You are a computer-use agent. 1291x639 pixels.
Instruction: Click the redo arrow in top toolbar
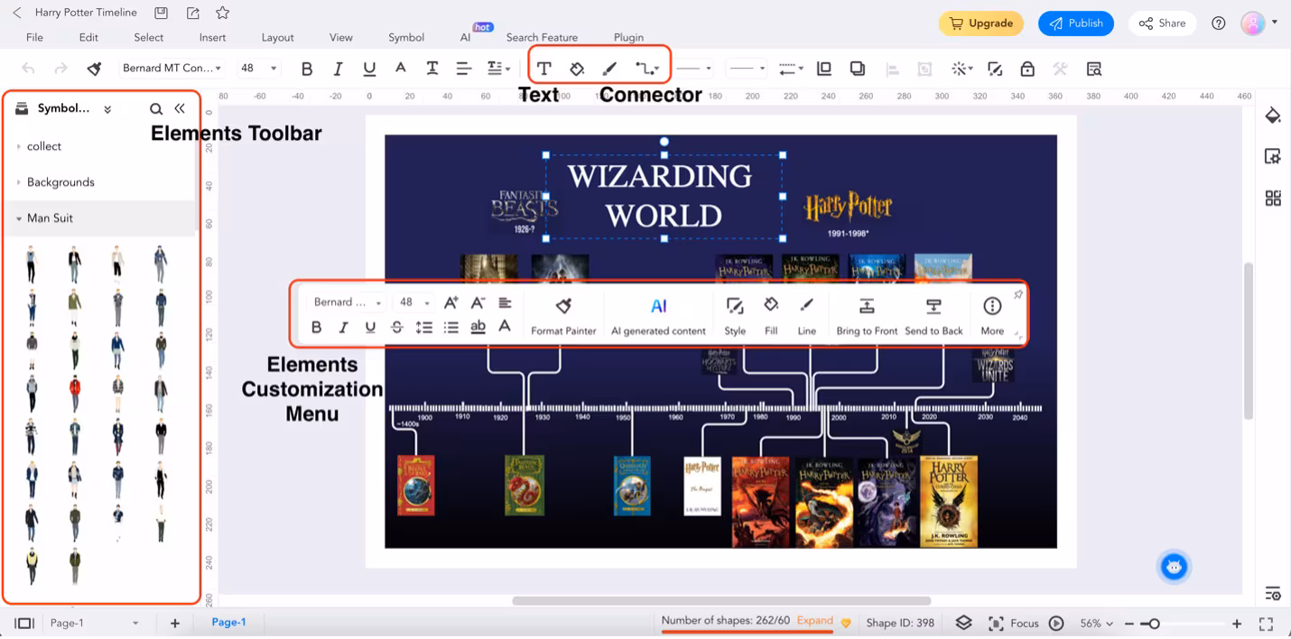tap(60, 69)
